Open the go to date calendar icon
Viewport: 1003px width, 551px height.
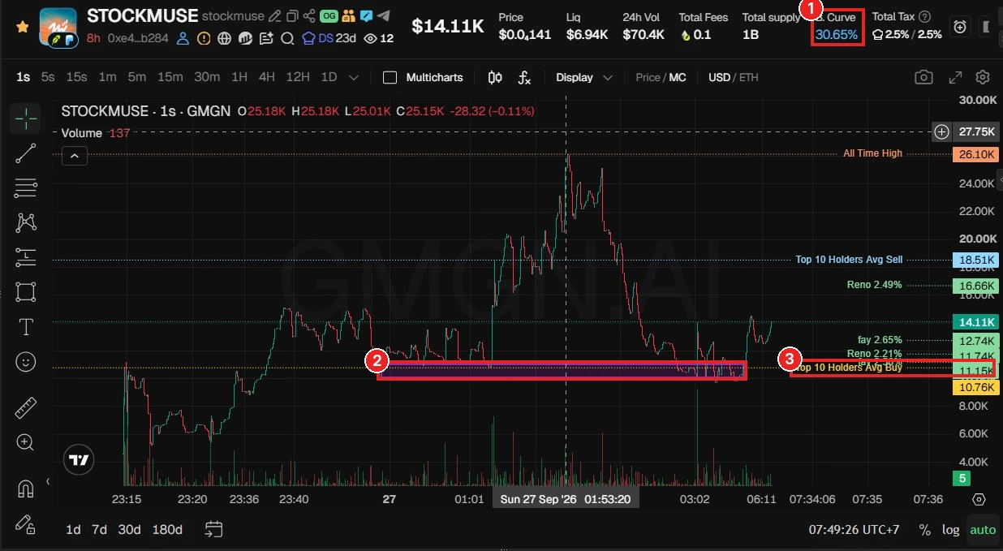pyautogui.click(x=213, y=530)
